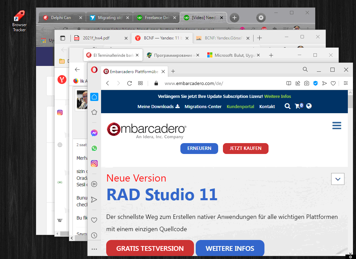Open Migrations-Center link
This screenshot has width=356, height=259.
(203, 107)
